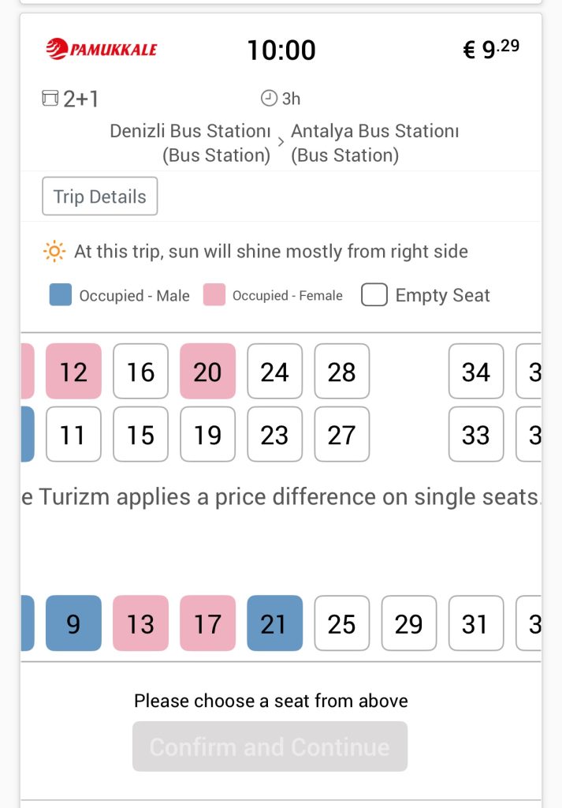Click the route arrow between stations
This screenshot has width=562, height=808.
pyautogui.click(x=281, y=144)
